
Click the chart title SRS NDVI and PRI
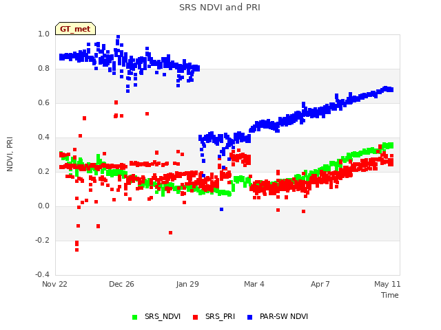220,8
